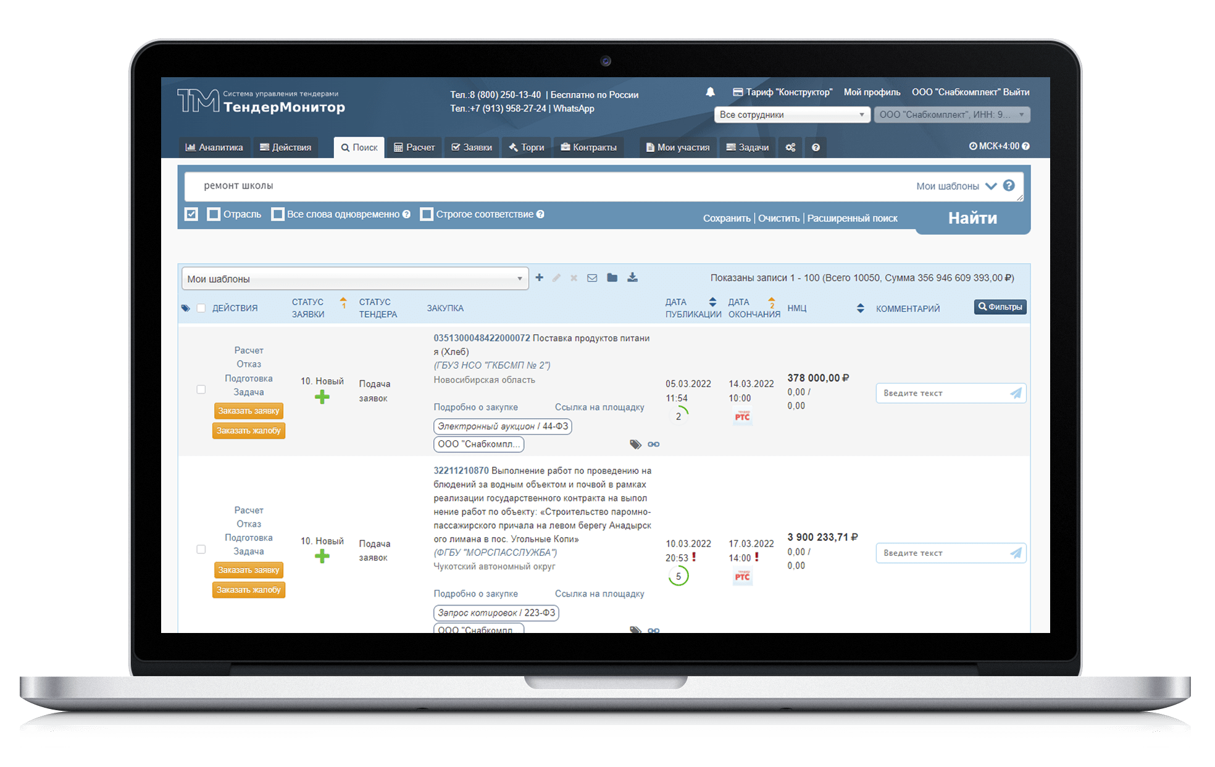Open the help question mark tab
The image size is (1215, 767).
pyautogui.click(x=816, y=148)
